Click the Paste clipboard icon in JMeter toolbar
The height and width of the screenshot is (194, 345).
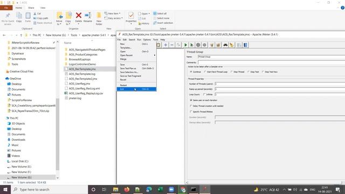158,45
